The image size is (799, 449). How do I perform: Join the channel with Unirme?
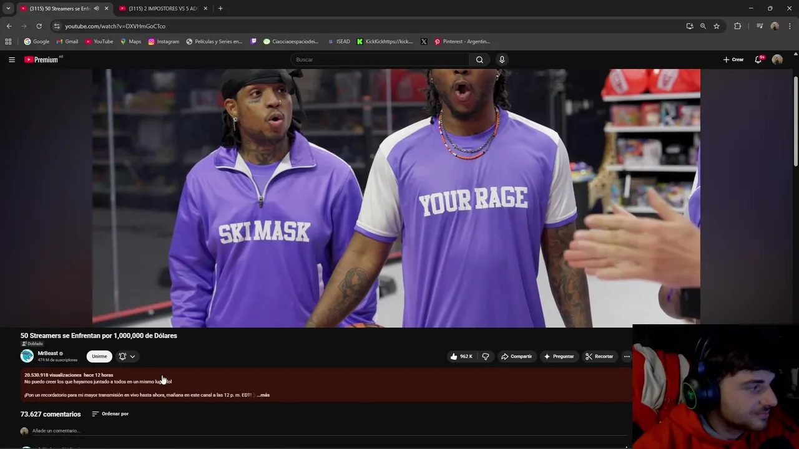point(99,357)
